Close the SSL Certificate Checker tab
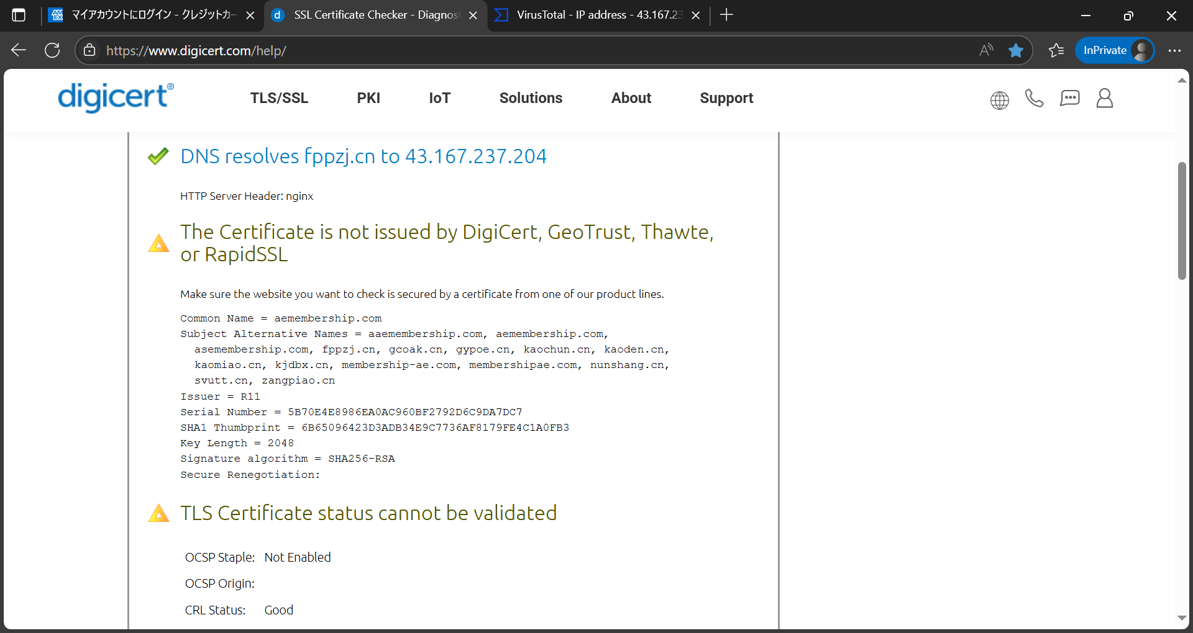 (473, 15)
